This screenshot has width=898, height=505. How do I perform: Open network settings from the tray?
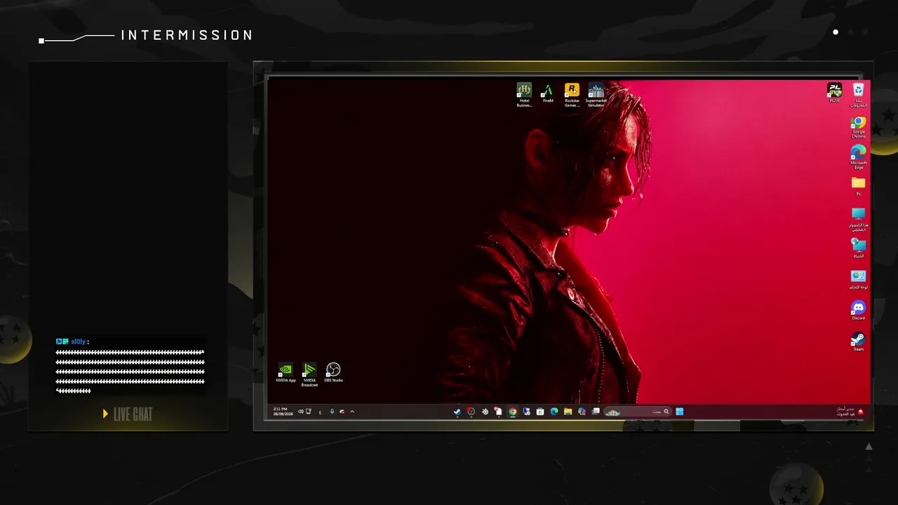point(308,412)
